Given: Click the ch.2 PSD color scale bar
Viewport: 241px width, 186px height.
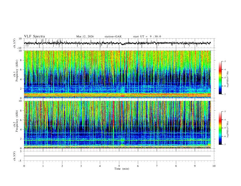Looking at the screenshot, I should 220,128.
